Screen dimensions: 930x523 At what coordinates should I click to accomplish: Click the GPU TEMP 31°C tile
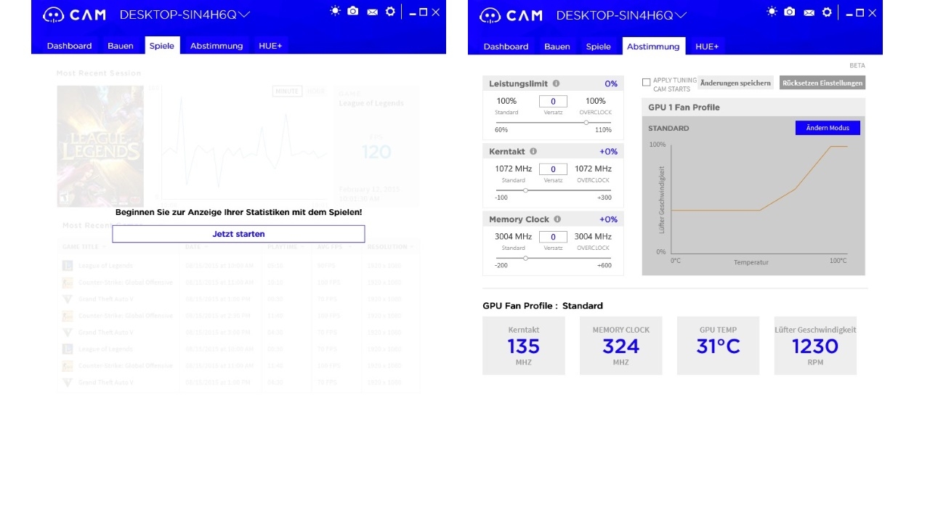719,346
